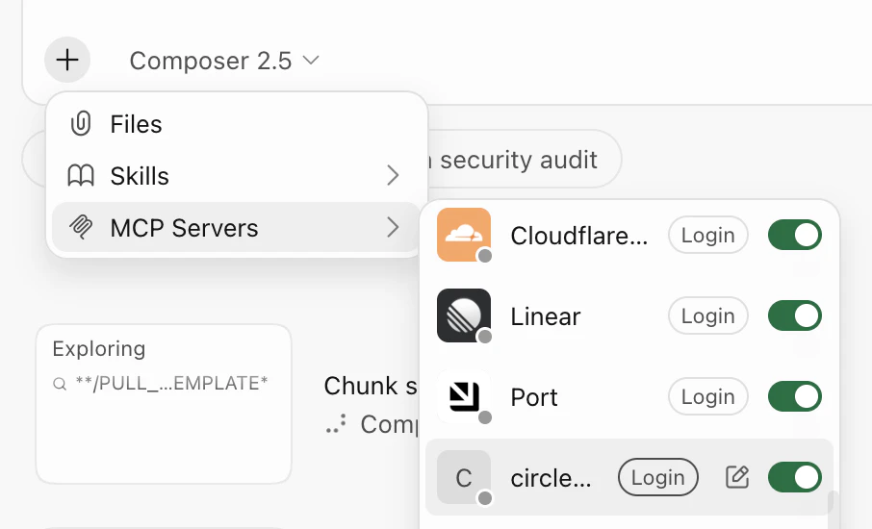This screenshot has height=529, width=872.
Task: Click the Port server logo
Action: click(464, 396)
